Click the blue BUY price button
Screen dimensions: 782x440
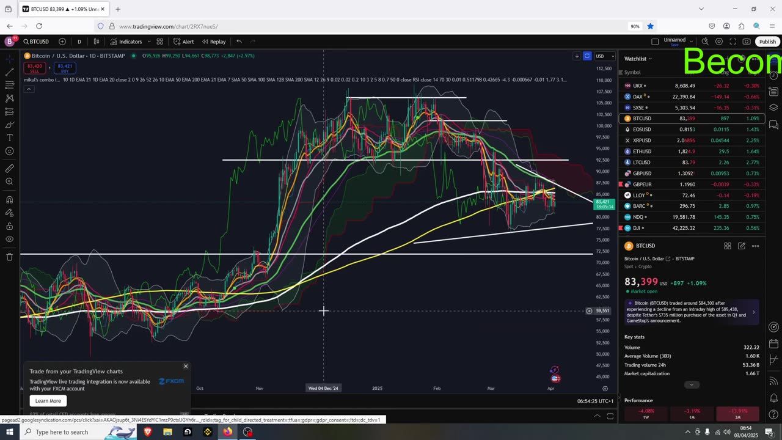point(65,68)
